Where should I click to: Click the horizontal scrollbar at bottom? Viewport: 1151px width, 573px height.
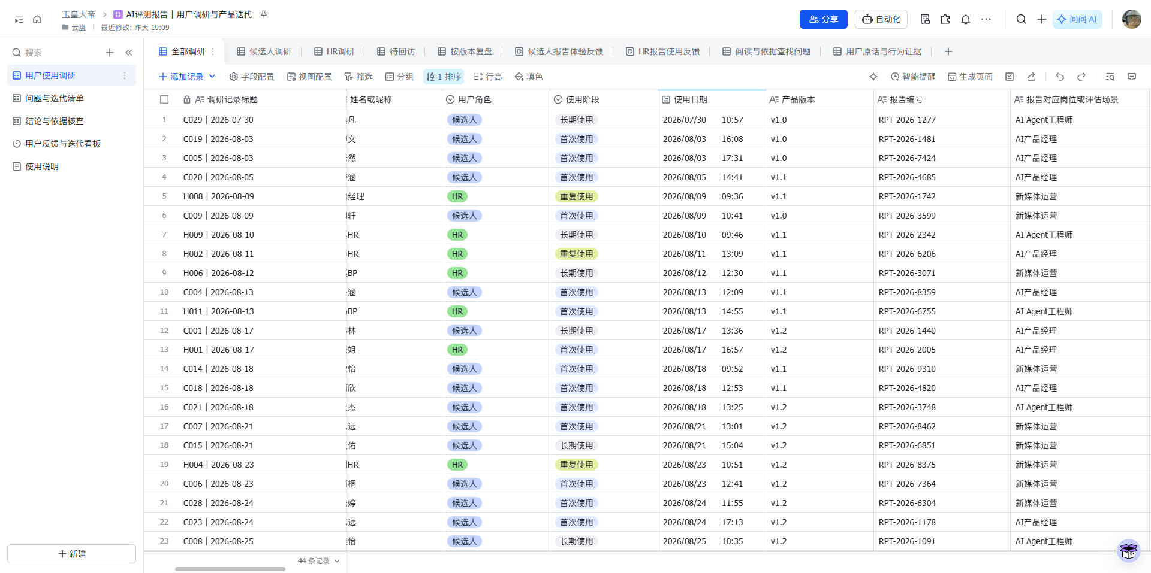[x=230, y=569]
